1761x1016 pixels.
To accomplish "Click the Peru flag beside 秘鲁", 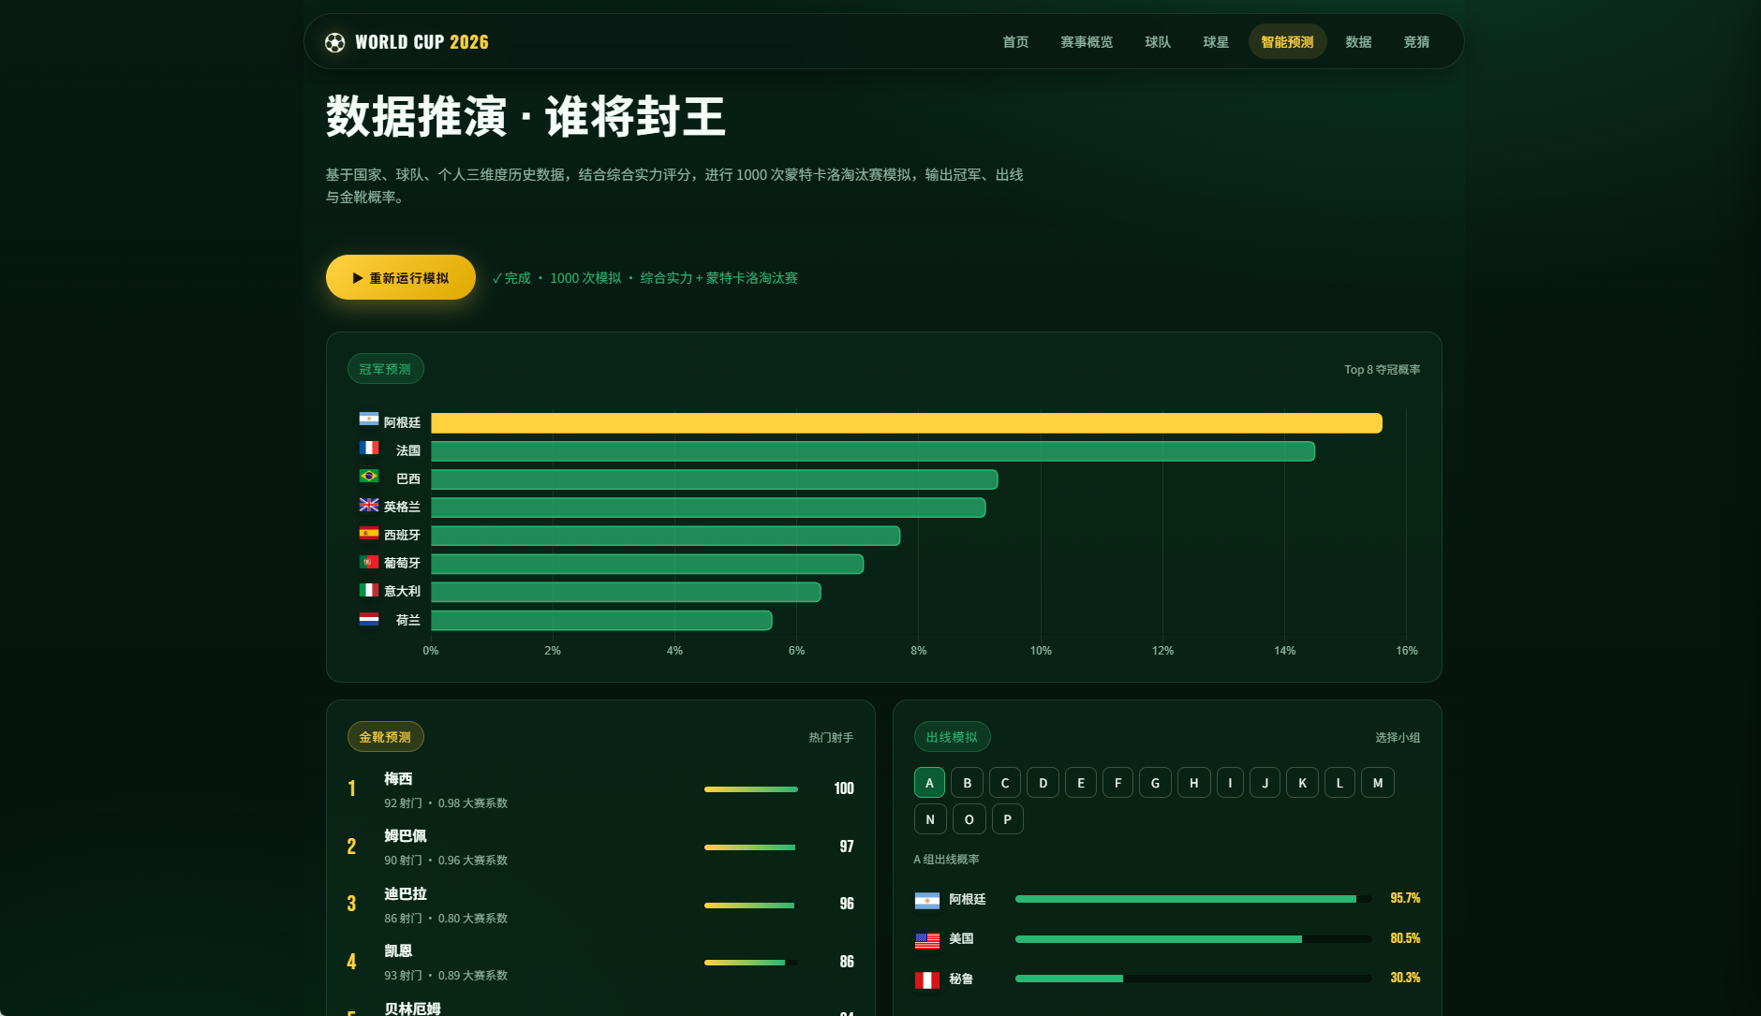I will click(x=927, y=980).
